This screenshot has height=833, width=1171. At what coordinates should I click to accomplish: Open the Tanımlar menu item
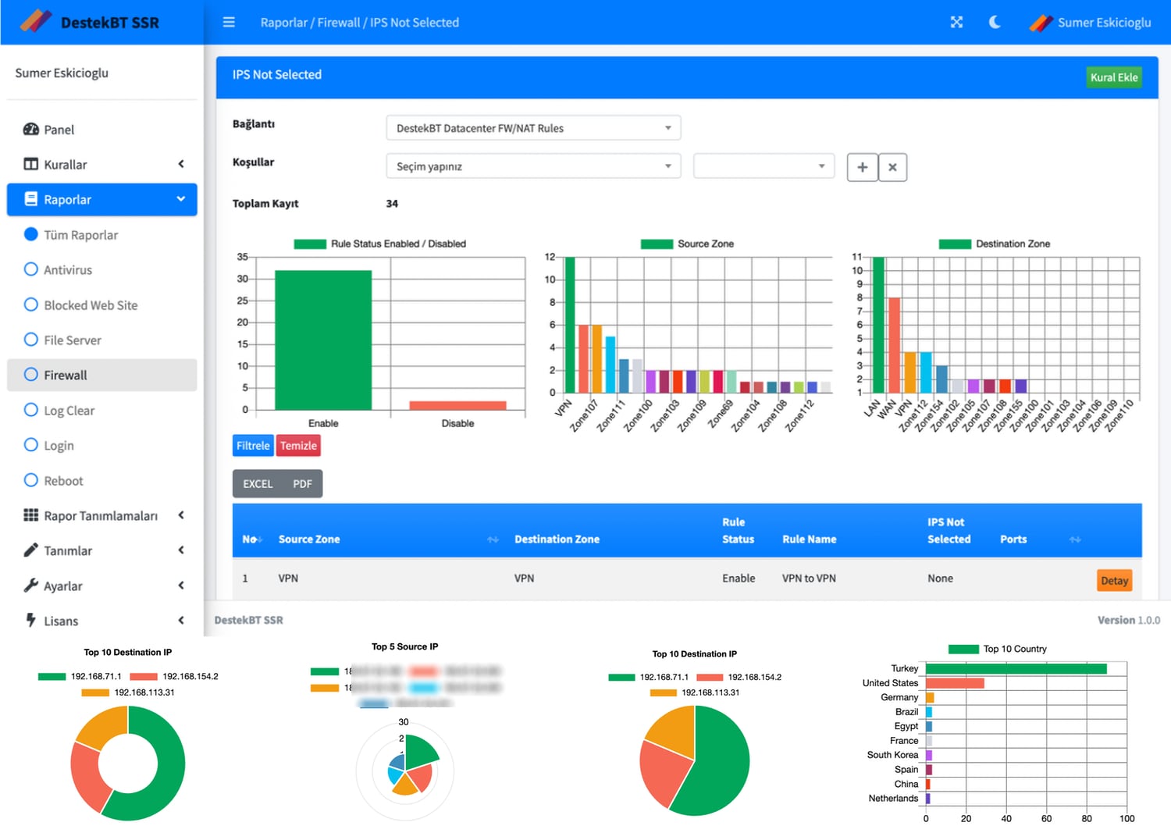point(101,550)
